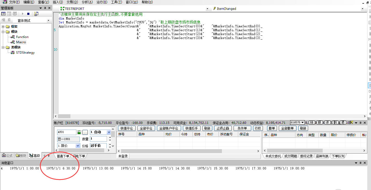This screenshot has height=190, width=371.
Task: Click the AY01 account input field
Action: point(67,132)
